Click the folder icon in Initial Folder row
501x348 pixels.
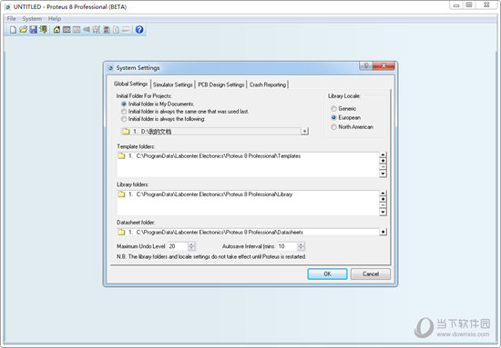tap(127, 132)
